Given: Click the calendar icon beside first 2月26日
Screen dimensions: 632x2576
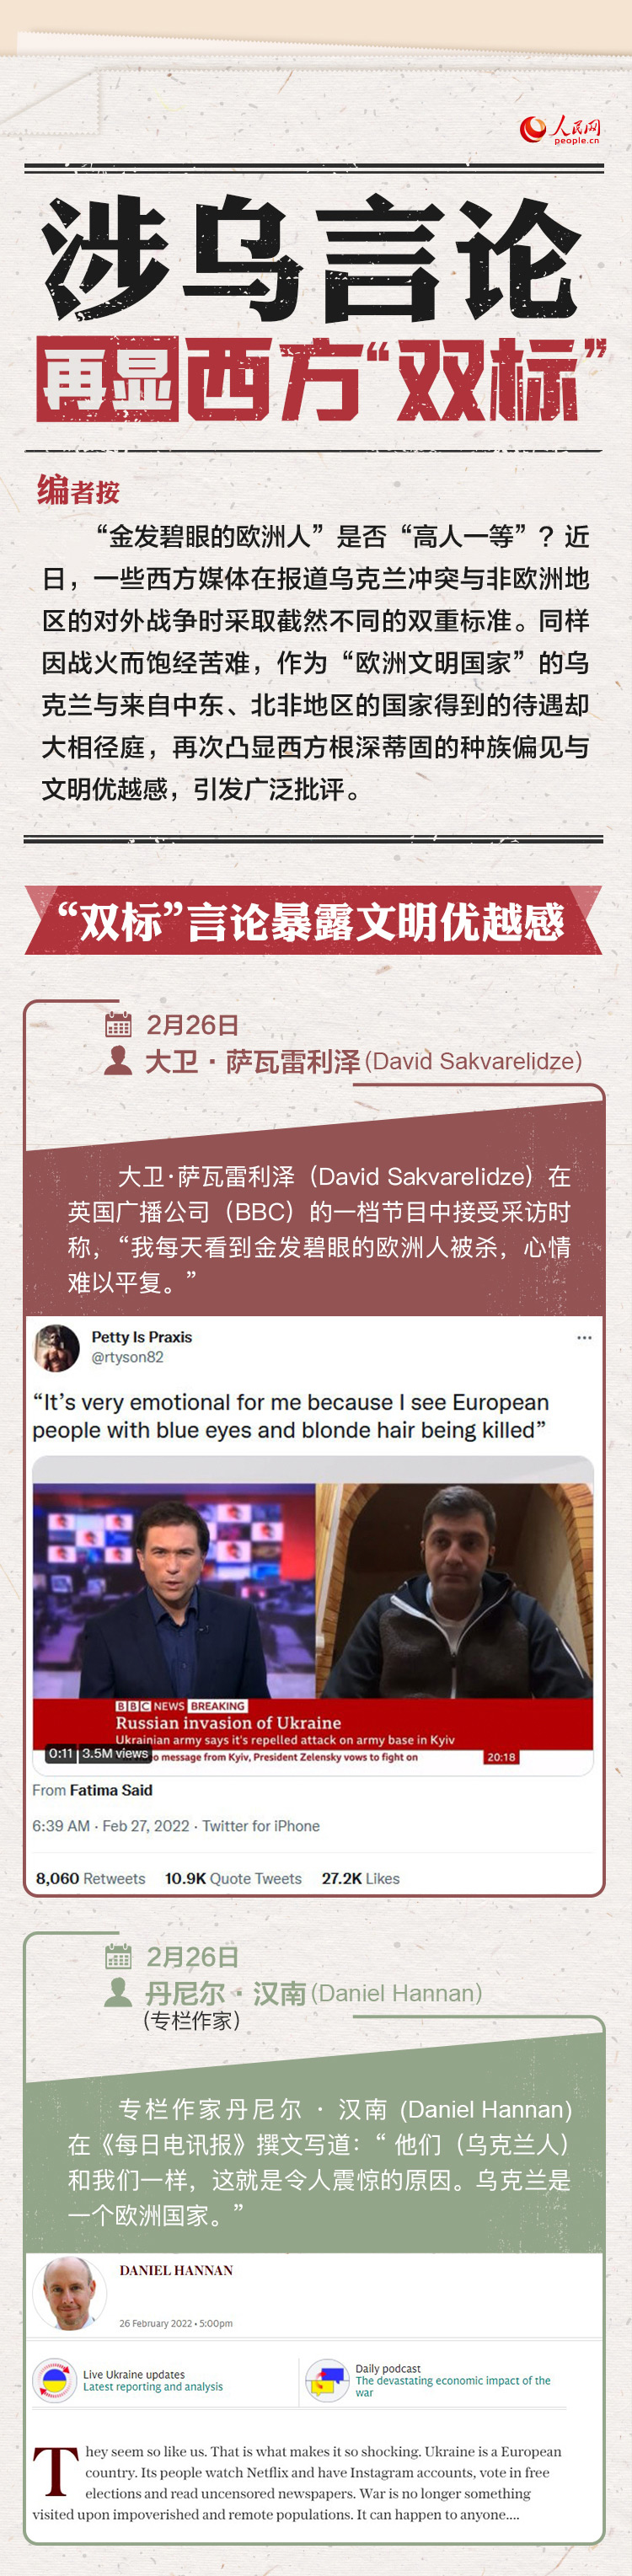Looking at the screenshot, I should tap(119, 1024).
